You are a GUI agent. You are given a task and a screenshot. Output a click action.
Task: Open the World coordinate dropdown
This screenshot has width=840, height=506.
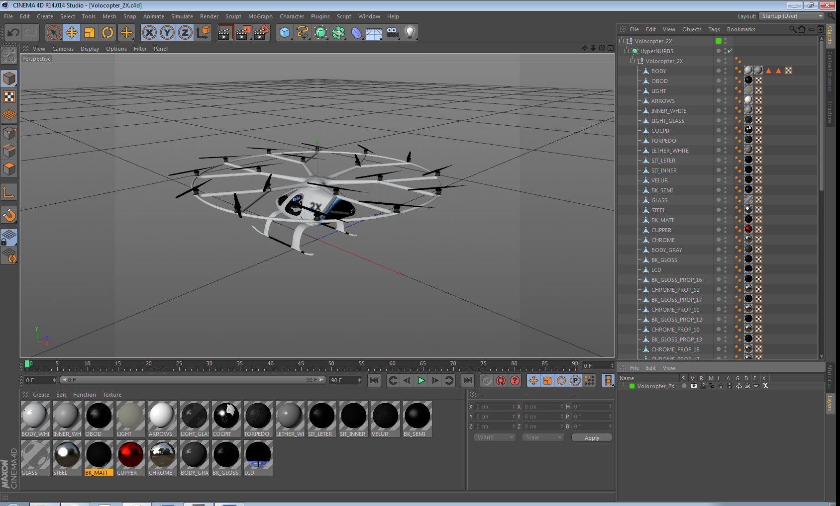tap(495, 437)
